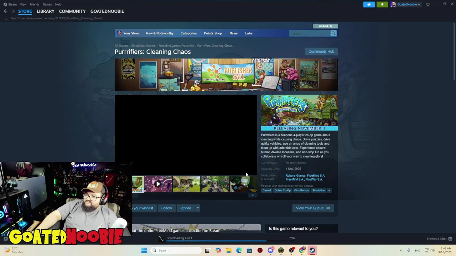456x256 pixels.
Task: Click the Friends & Chat icon
Action: [450, 239]
